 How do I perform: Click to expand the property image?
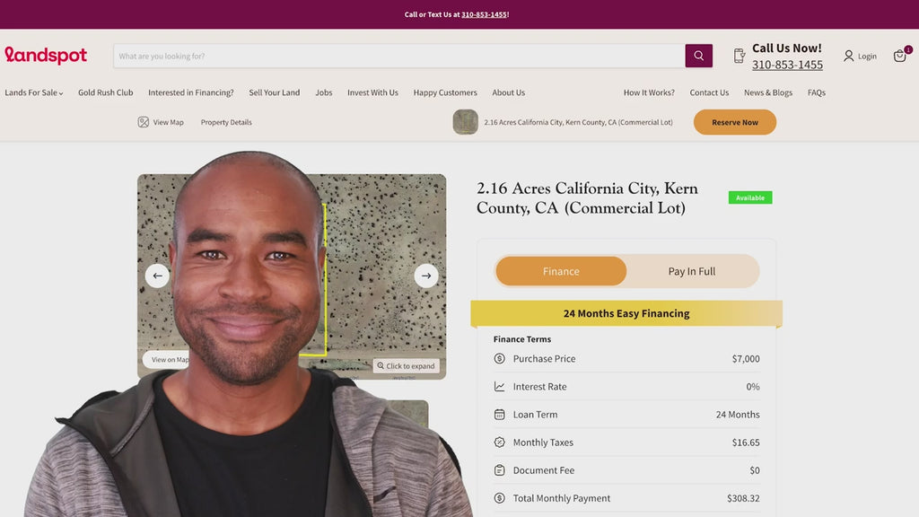tap(407, 366)
